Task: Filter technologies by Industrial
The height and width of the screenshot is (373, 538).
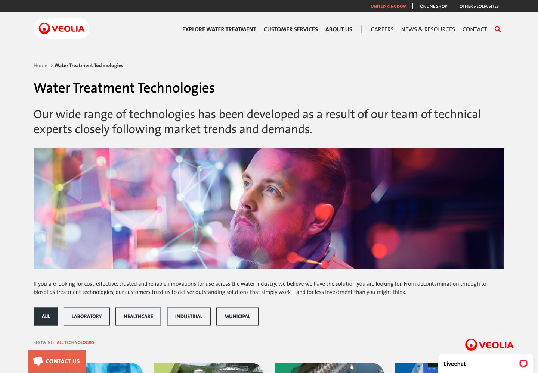Action: click(189, 316)
